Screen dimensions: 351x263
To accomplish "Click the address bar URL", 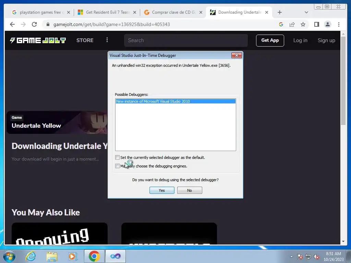I will (111, 24).
